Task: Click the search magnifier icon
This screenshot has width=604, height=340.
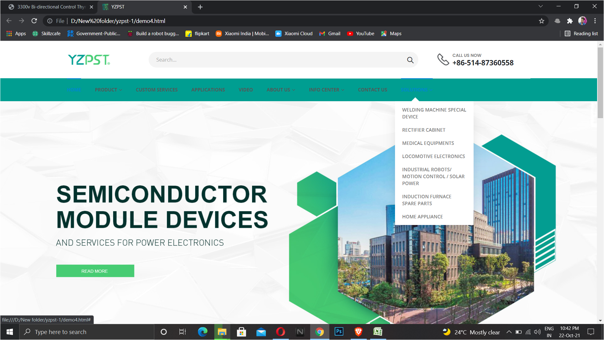Action: coord(410,60)
